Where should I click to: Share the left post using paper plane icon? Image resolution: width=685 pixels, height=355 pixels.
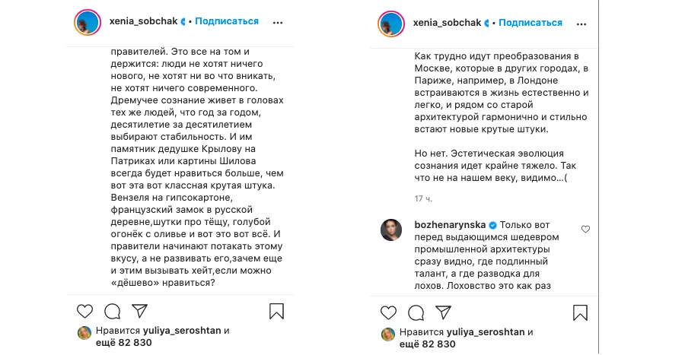(x=139, y=311)
